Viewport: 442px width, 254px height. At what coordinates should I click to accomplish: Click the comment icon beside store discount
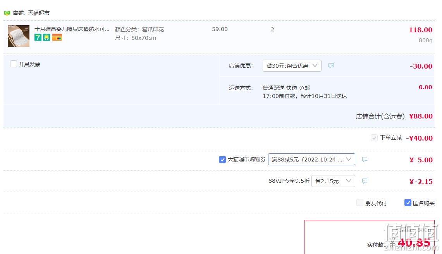click(331, 66)
